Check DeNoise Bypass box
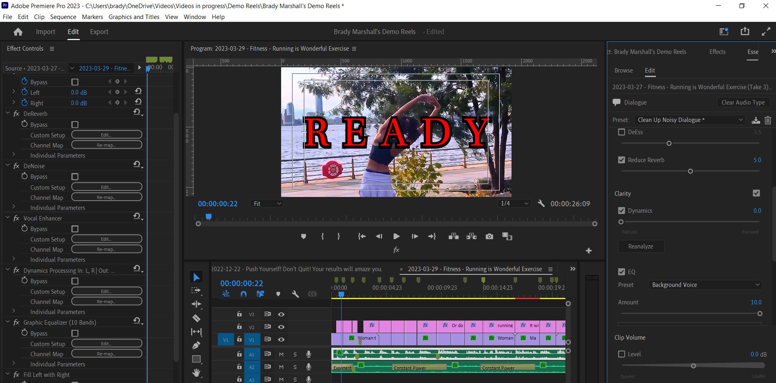The width and height of the screenshot is (776, 383). pyautogui.click(x=75, y=177)
